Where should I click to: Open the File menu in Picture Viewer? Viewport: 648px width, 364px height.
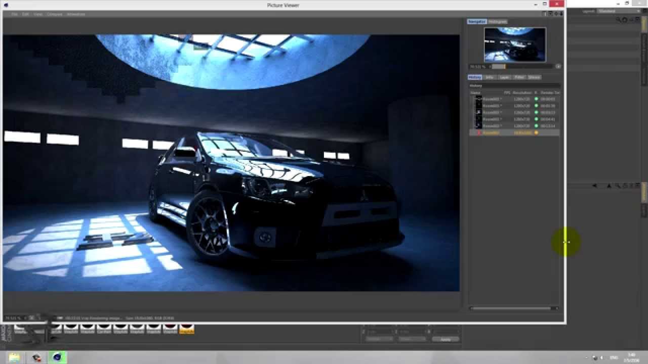tap(15, 14)
